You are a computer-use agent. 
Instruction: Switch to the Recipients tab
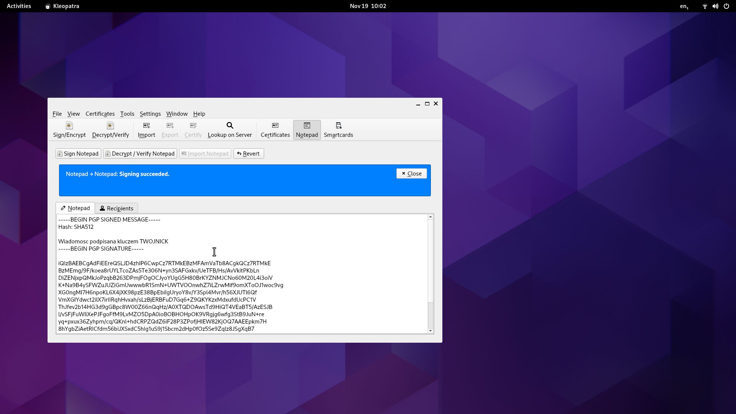pos(117,208)
